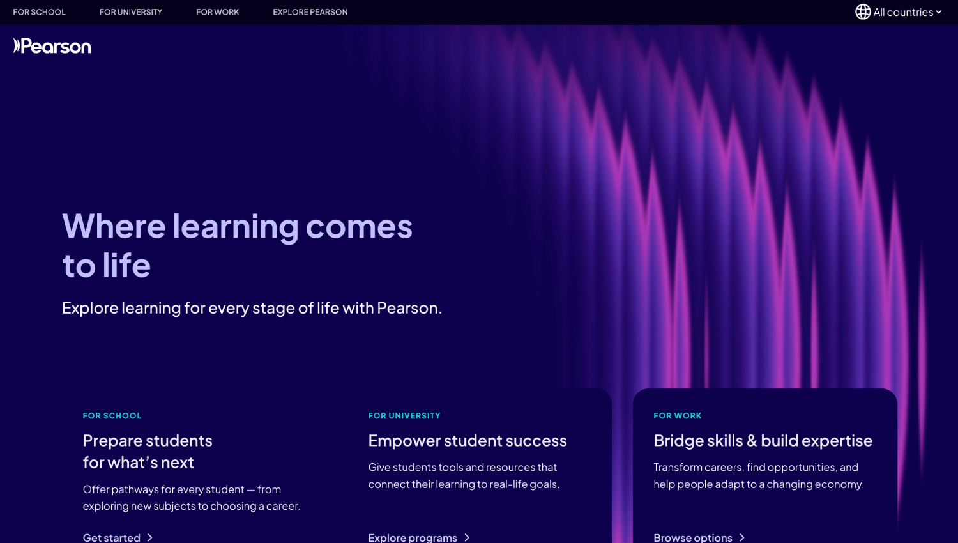The image size is (958, 543).
Task: Follow the Explore programs link
Action: (413, 538)
